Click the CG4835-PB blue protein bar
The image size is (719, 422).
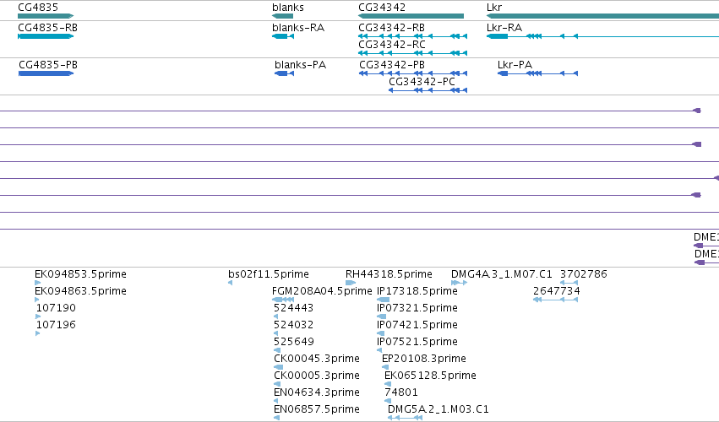[x=46, y=73]
